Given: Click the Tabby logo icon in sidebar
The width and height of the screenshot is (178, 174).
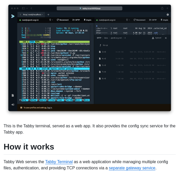Looking at the screenshot, I should 13,16.
